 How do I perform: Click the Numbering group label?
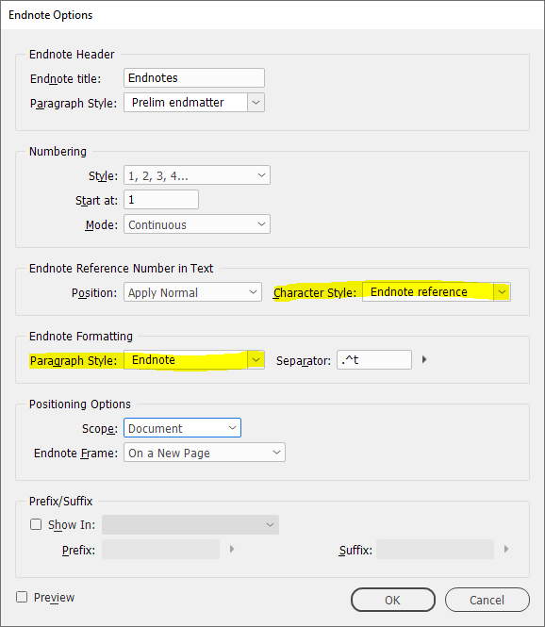[58, 152]
